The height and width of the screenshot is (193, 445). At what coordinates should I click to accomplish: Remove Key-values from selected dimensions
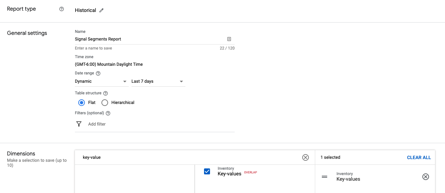coord(425,177)
